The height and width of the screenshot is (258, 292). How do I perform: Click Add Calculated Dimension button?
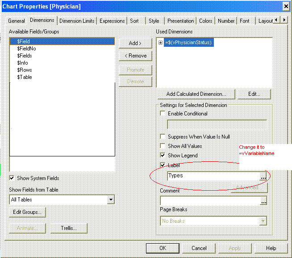(196, 94)
